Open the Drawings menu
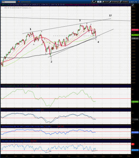Image resolution: width=139 pixels, height=158 pixels. coord(114,2)
